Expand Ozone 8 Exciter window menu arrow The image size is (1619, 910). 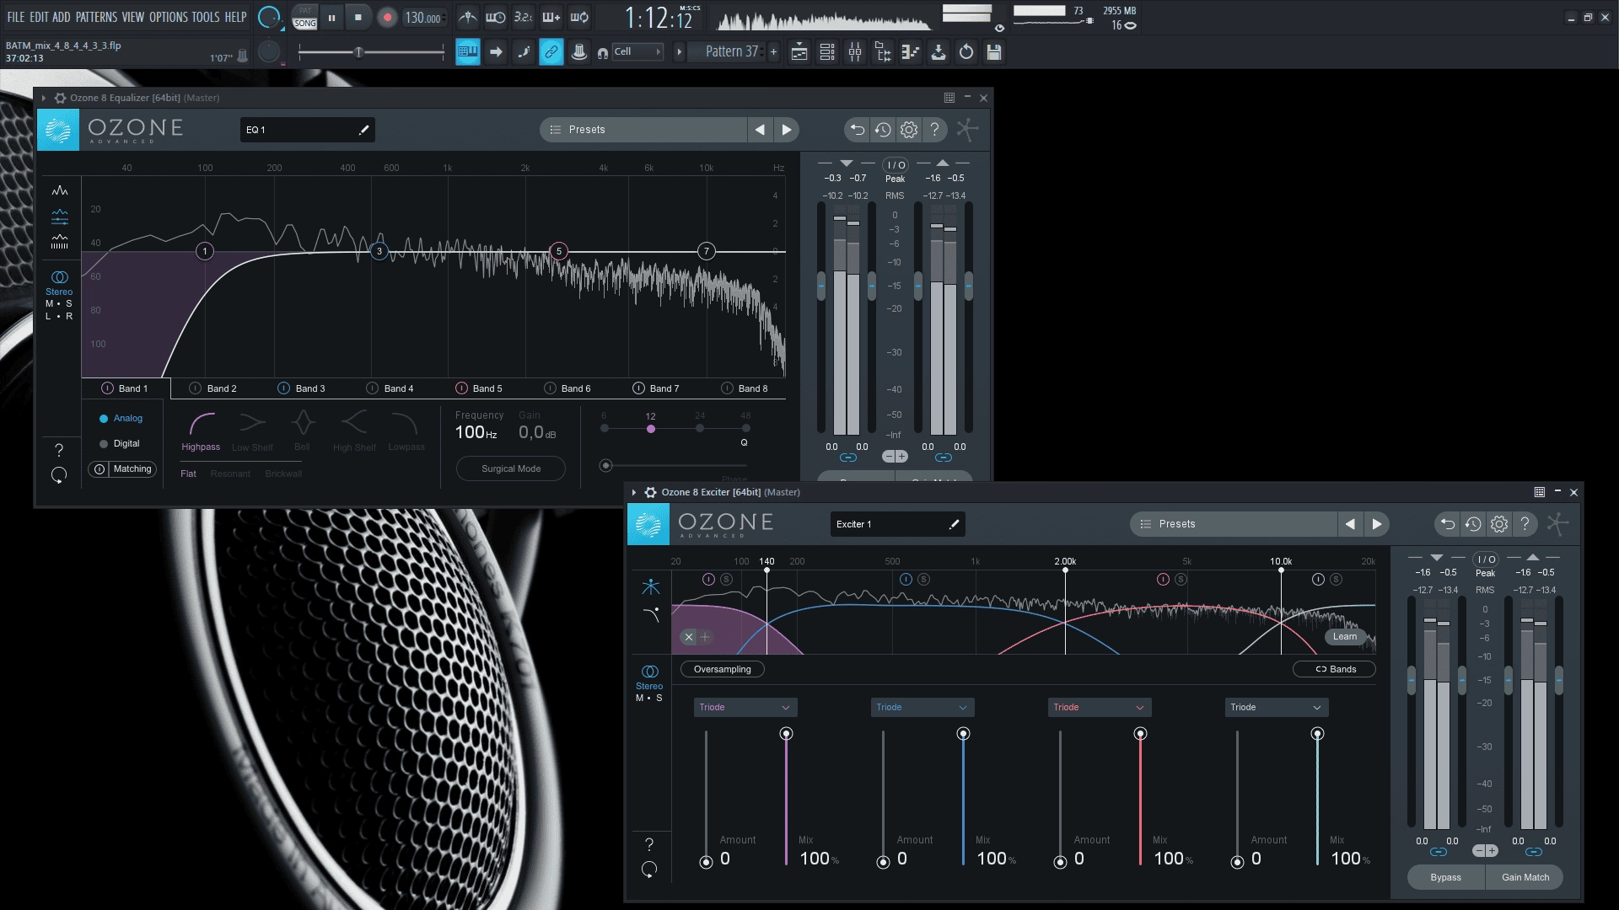[634, 492]
